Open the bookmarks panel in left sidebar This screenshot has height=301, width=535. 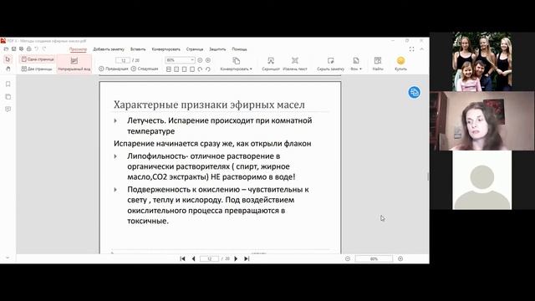[x=8, y=84]
